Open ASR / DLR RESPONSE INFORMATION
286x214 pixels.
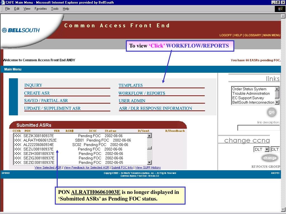(155, 108)
